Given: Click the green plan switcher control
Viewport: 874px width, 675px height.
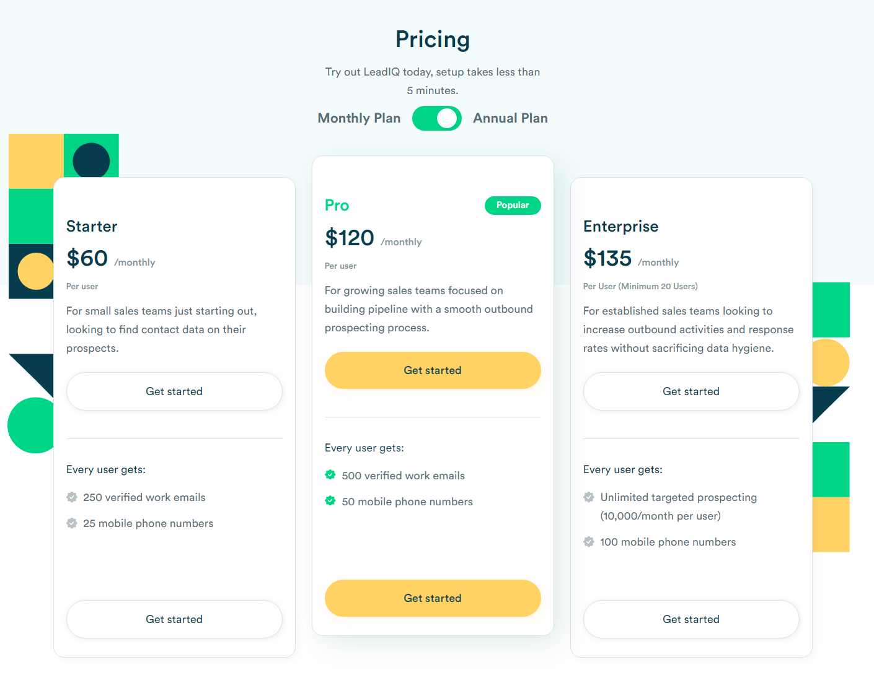Looking at the screenshot, I should 437,118.
